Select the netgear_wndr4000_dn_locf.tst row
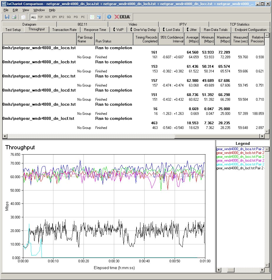Screen dimensions: 272x280 pos(133,118)
